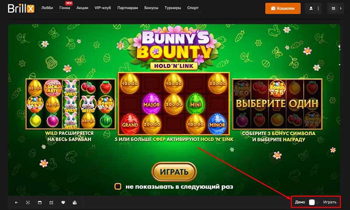Check "не показывать в следующий раз" box
Screen dimensions: 350x210
(x=118, y=186)
